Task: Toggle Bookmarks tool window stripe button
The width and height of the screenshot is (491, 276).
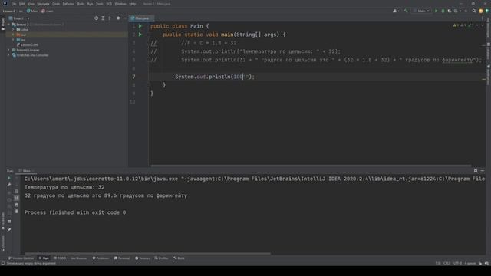Action: (x=3, y=221)
